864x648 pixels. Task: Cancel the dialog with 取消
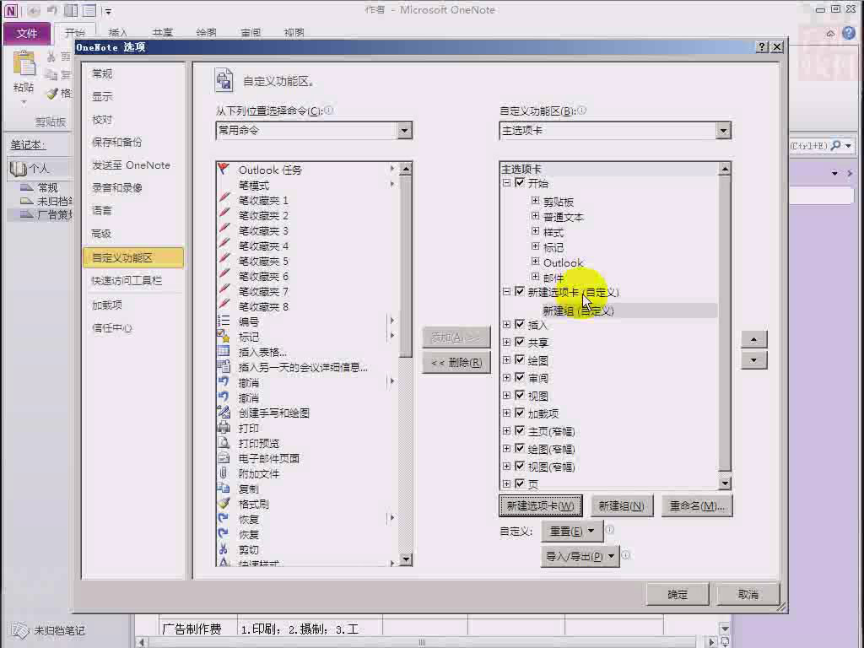point(748,594)
